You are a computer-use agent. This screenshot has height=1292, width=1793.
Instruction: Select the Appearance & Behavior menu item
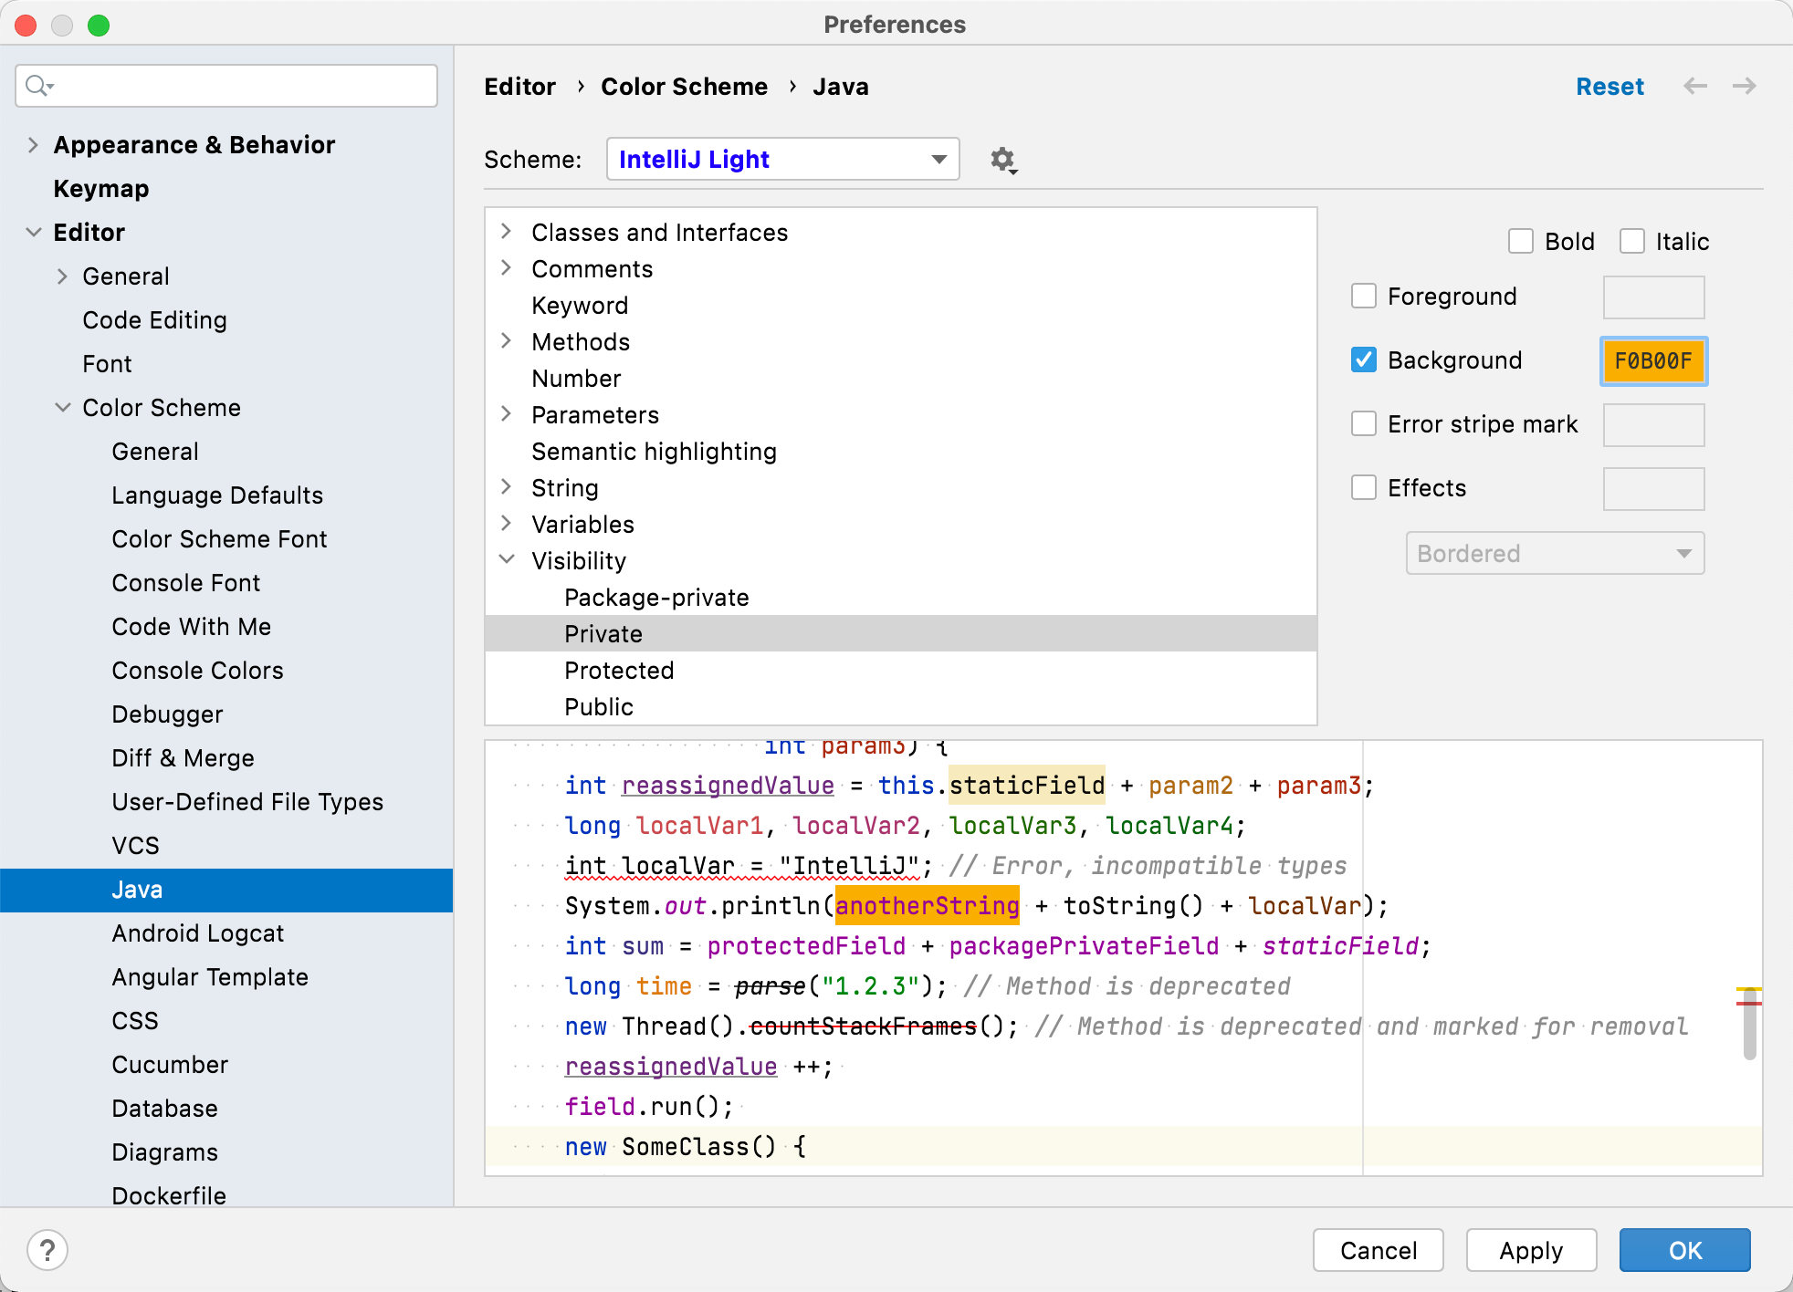194,145
